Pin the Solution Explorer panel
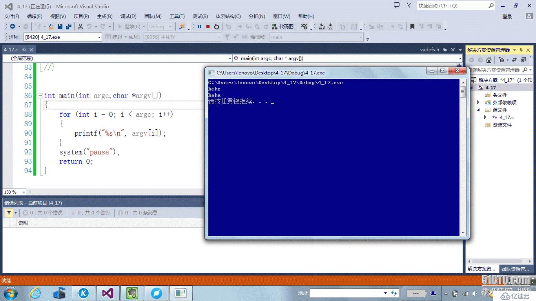 coord(521,50)
